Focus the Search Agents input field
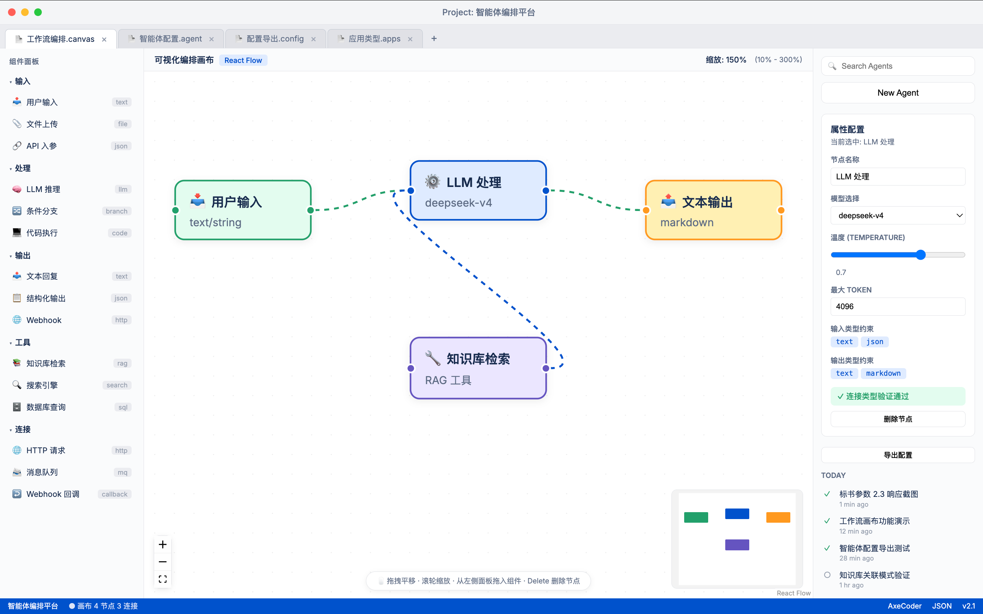The height and width of the screenshot is (614, 983). (898, 66)
